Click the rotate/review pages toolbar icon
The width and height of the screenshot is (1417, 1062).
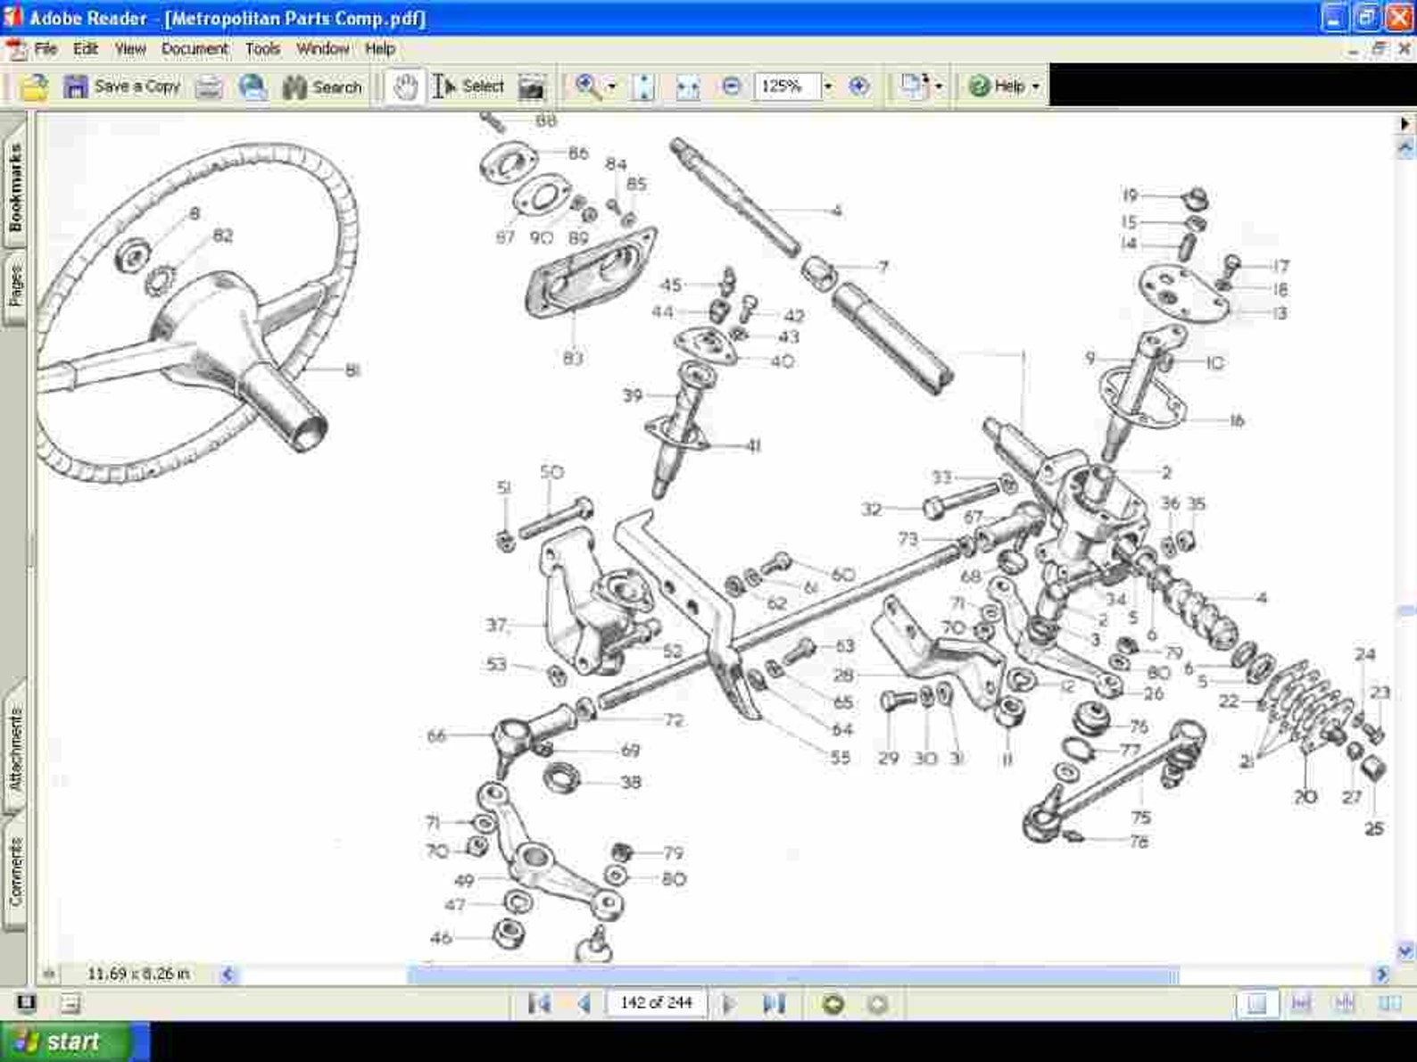click(913, 87)
